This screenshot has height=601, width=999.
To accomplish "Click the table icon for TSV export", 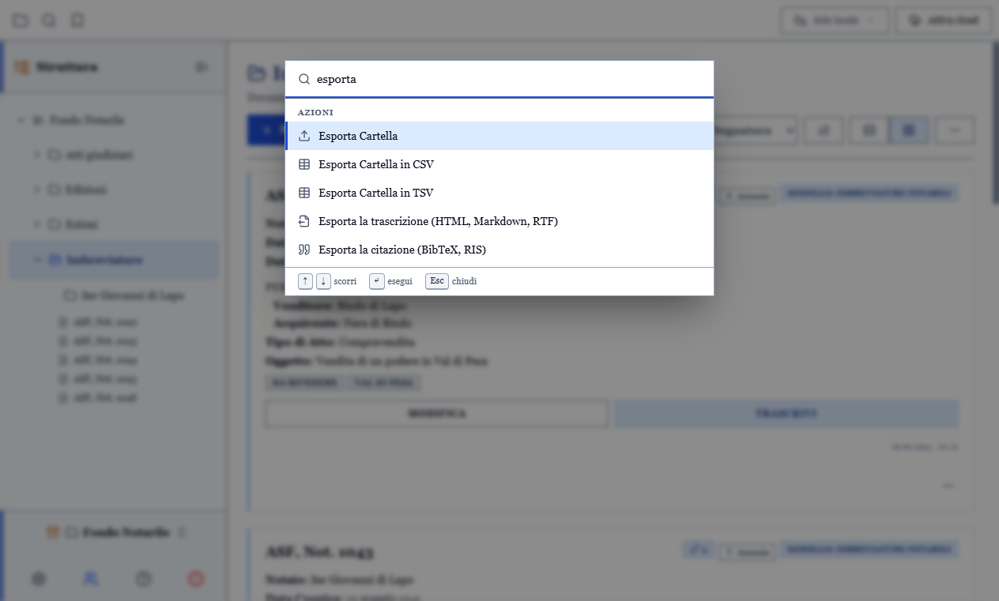I will [304, 193].
